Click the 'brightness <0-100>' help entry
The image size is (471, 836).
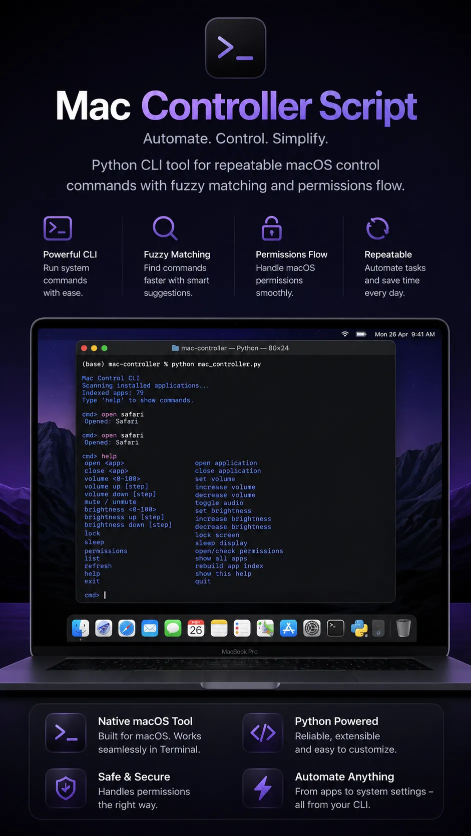pos(120,509)
